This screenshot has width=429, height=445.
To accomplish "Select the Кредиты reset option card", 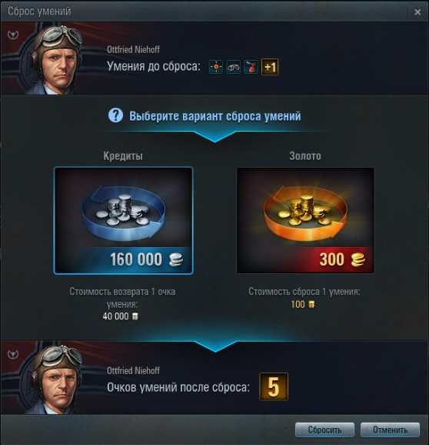I will click(123, 220).
